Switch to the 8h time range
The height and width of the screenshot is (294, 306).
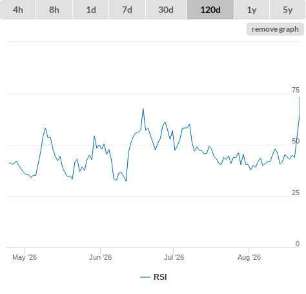point(54,10)
